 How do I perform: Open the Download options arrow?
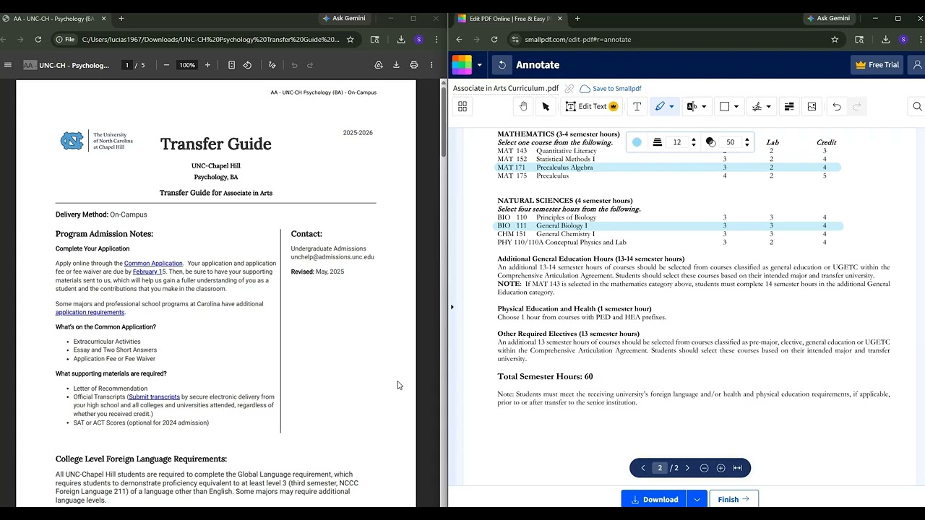(697, 499)
